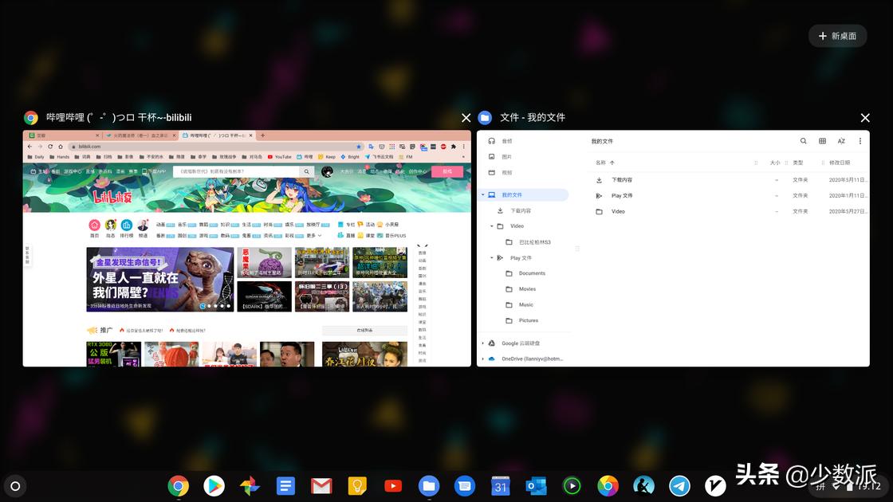The image size is (893, 502).
Task: Click bilibili search magnifier button
Action: click(x=306, y=171)
